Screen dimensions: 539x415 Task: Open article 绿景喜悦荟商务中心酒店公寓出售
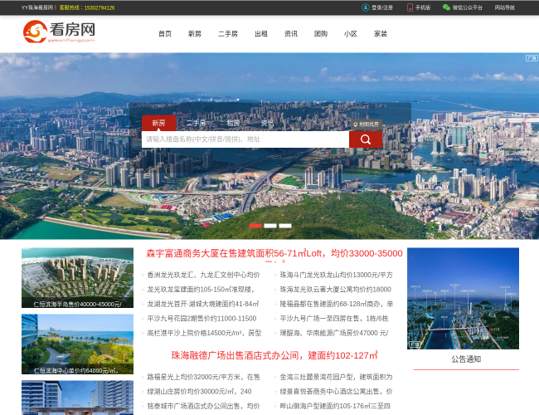click(336, 391)
